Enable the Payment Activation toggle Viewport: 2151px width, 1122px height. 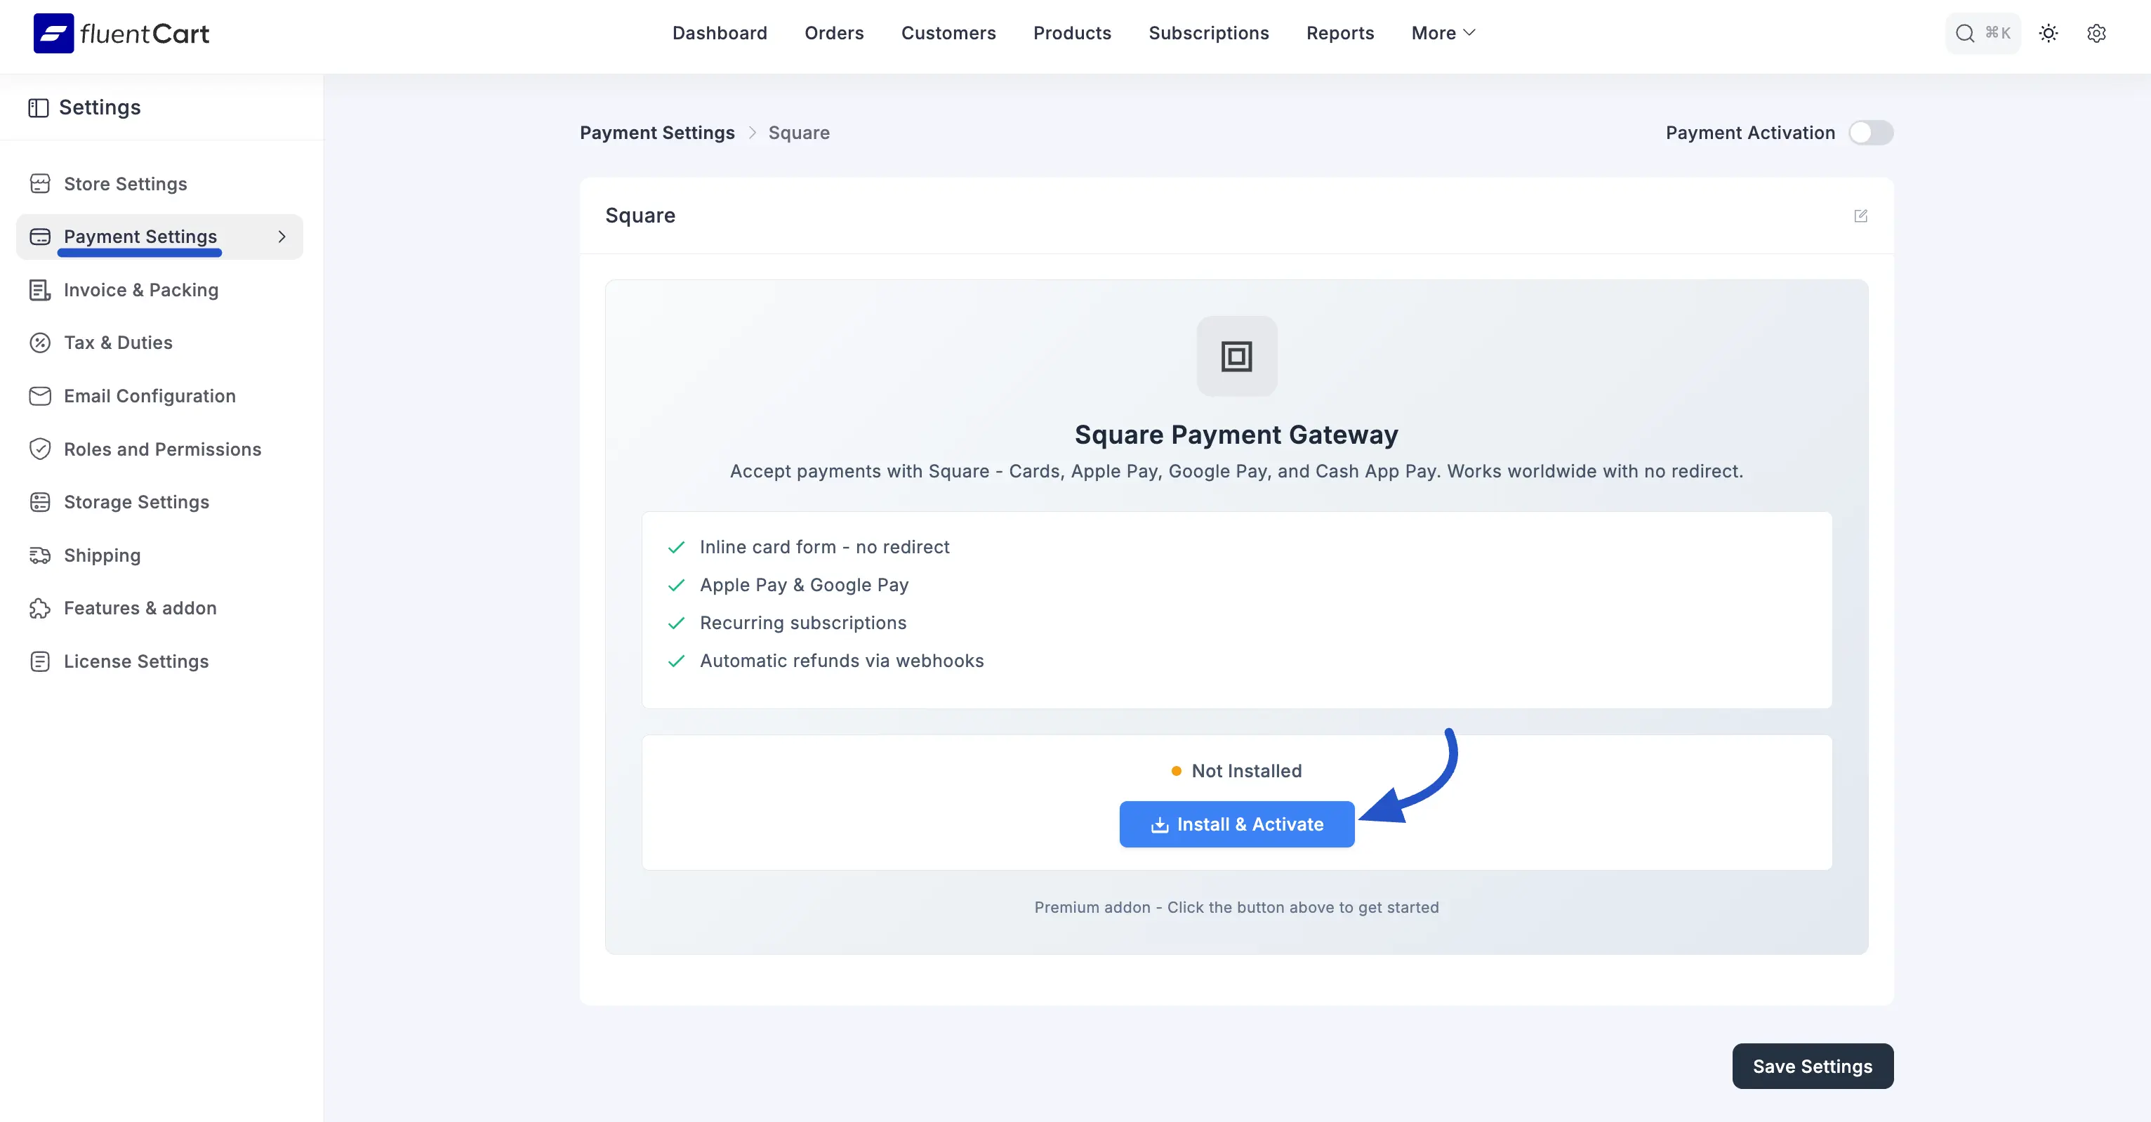pos(1870,133)
